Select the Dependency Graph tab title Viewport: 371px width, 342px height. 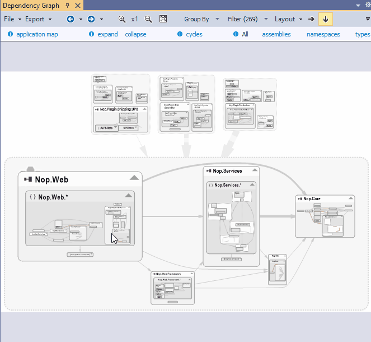pyautogui.click(x=31, y=6)
